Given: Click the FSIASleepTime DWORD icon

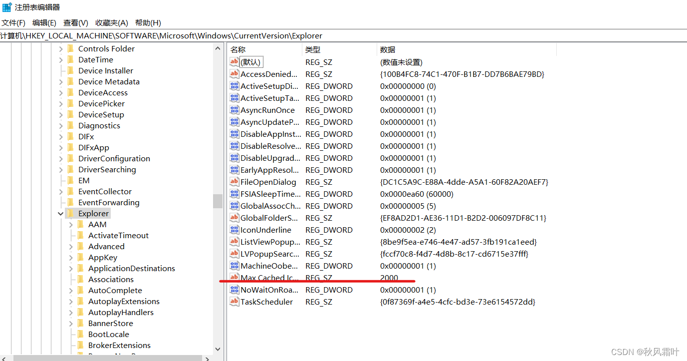Looking at the screenshot, I should (234, 194).
